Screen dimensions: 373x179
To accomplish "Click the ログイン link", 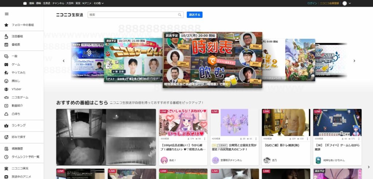I will pyautogui.click(x=312, y=3).
